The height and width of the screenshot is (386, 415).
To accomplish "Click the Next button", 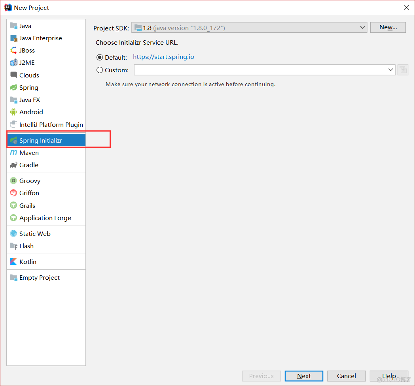I will point(304,376).
